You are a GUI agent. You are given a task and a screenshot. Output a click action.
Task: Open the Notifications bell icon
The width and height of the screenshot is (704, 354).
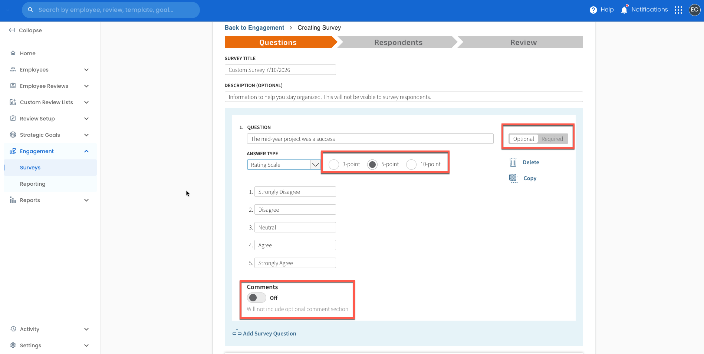(624, 10)
